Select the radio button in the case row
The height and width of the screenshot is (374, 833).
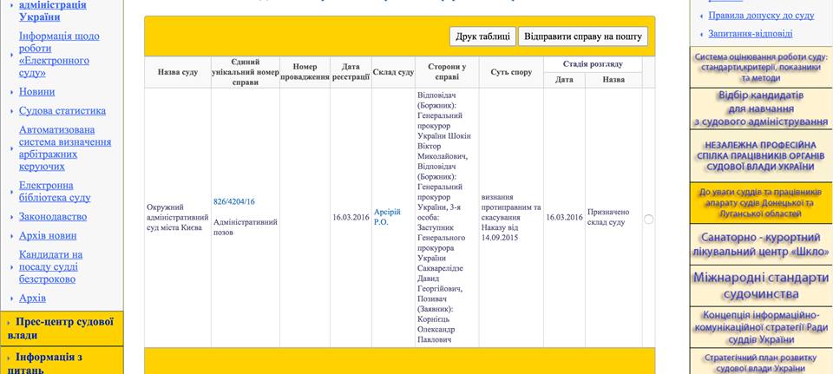pos(648,219)
